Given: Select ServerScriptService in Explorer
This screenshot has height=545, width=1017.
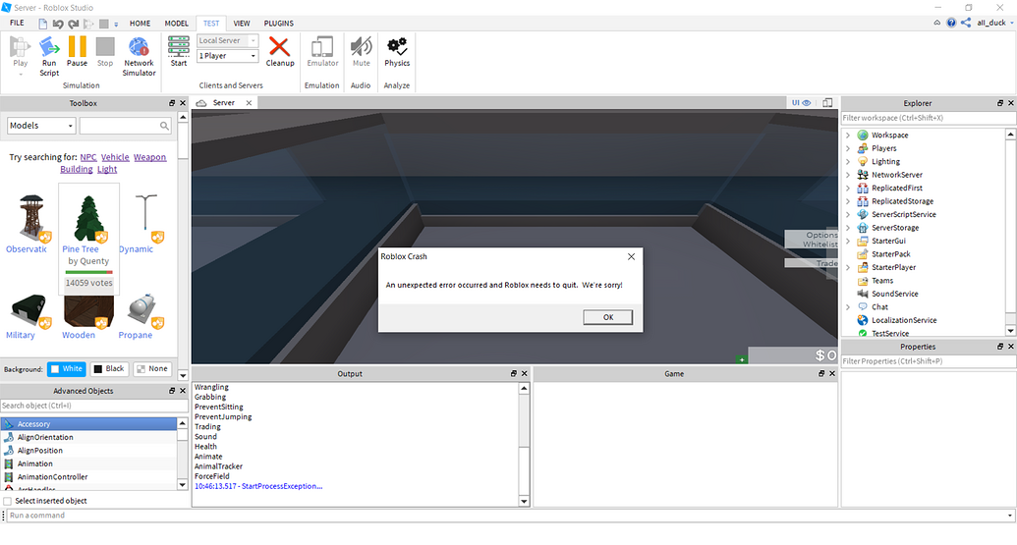Looking at the screenshot, I should click(903, 214).
